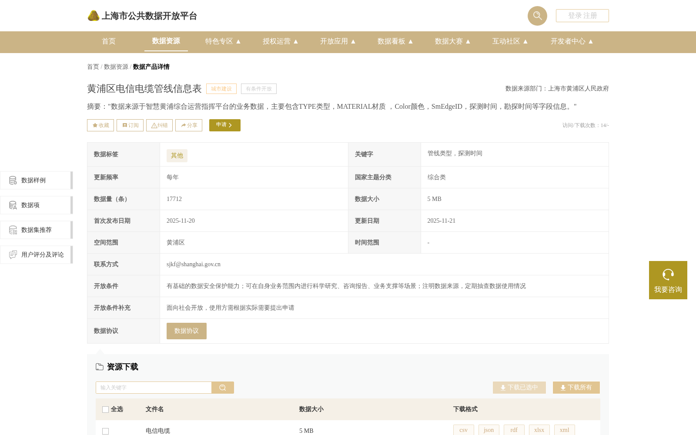The width and height of the screenshot is (696, 435).
Task: Click the 有条件开放 tag
Action: coord(259,89)
